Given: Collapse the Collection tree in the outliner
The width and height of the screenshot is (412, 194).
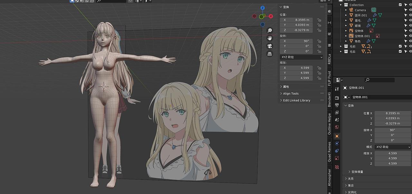Looking at the screenshot, I should click(341, 5).
